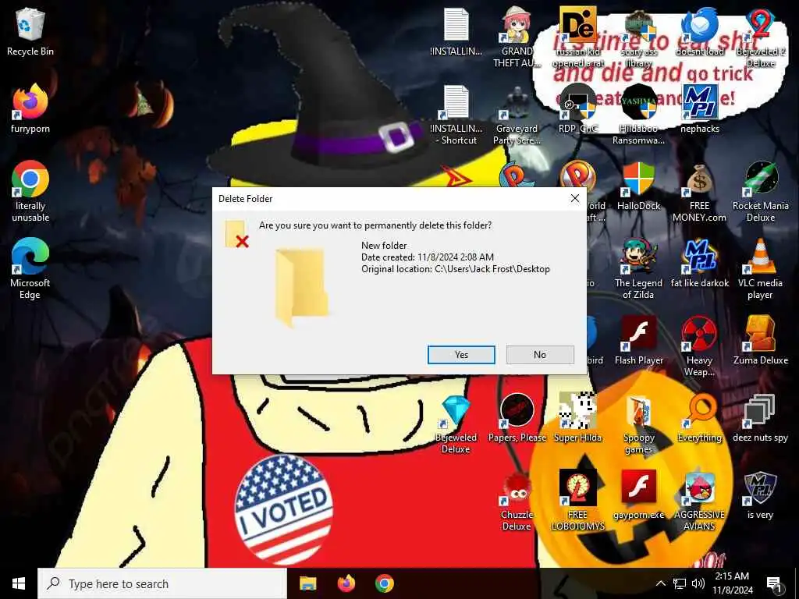
Task: Select the Flash Player desktop icon
Action: (x=638, y=340)
